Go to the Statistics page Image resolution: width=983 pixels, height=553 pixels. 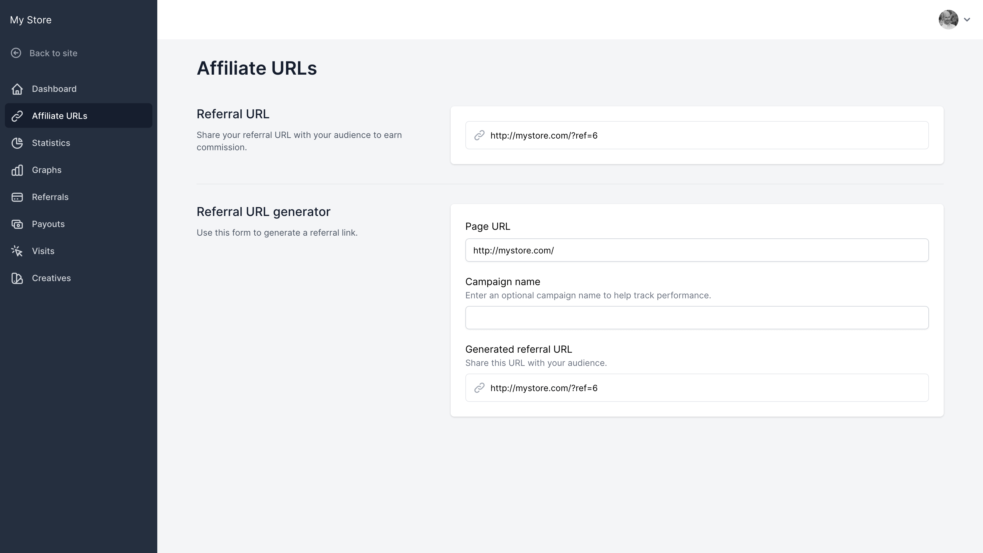[x=79, y=143]
